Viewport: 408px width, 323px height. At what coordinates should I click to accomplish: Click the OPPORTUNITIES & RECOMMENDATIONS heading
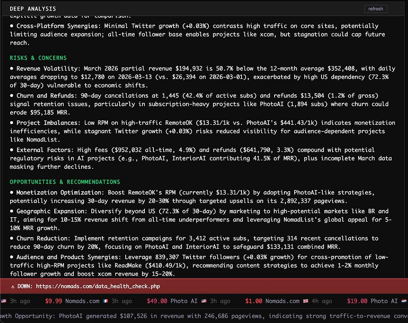[65, 182]
